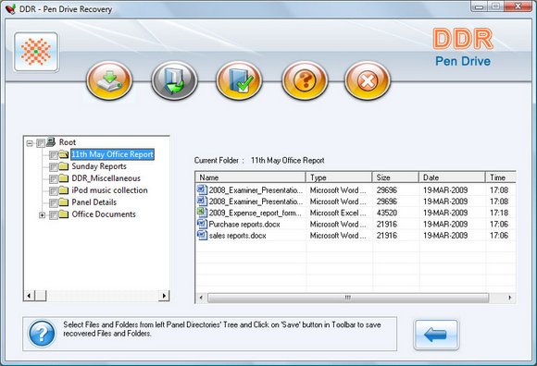Click the orange dotted logo icon at top left
This screenshot has height=366, width=537.
click(36, 52)
